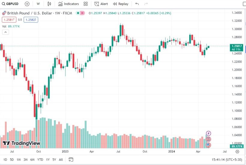The width and height of the screenshot is (246, 165).
Task: Switch date range to All
Action: (61, 160)
